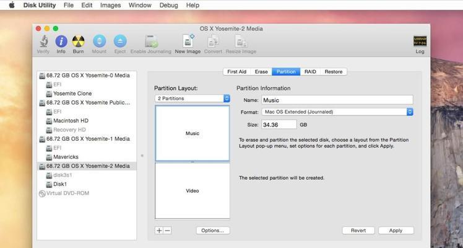Click the sidebar splitter handle
Screen dimensions: 463x248
[x=142, y=155]
